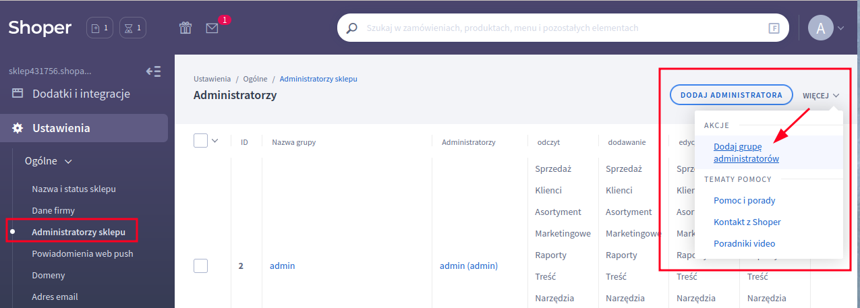Open the admin group name link

coord(282,266)
